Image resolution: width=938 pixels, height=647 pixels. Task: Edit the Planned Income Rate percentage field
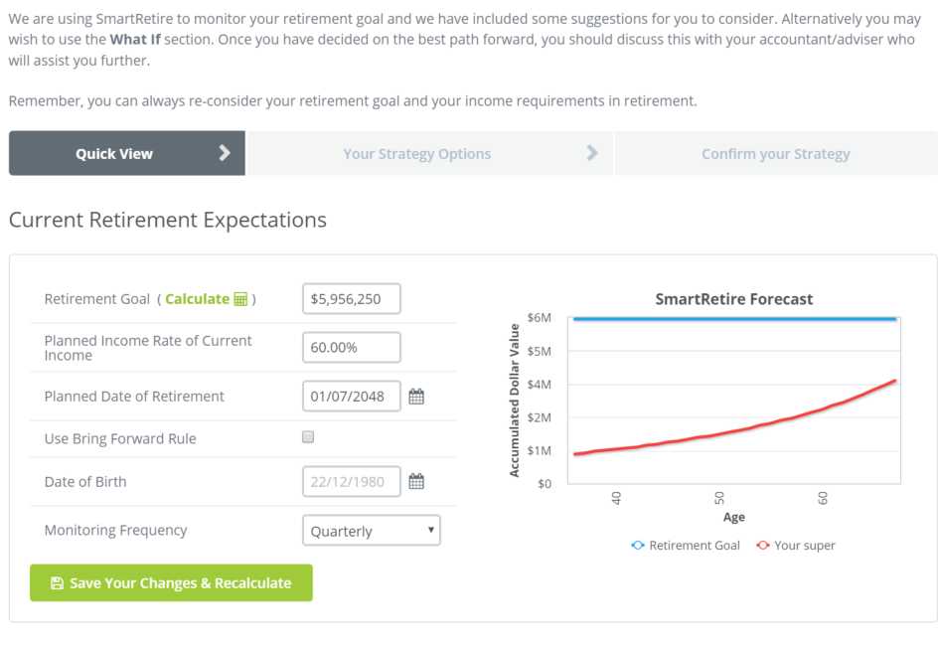pos(351,348)
